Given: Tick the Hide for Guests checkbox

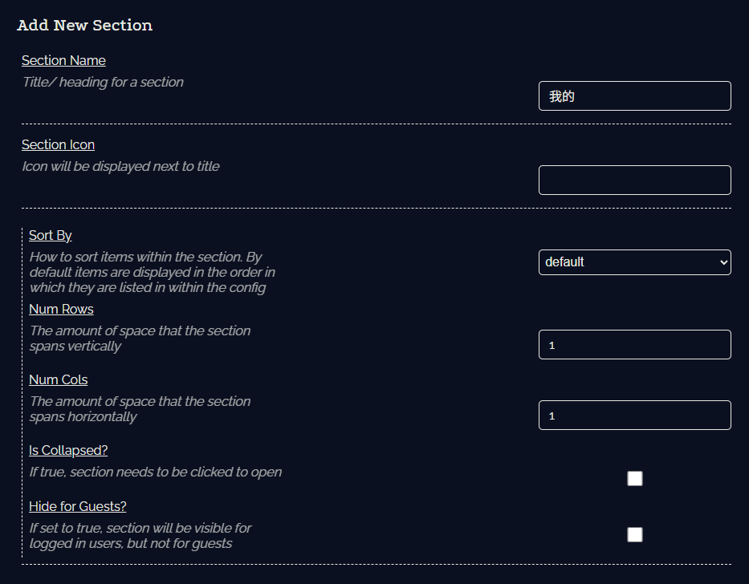Looking at the screenshot, I should (x=635, y=534).
